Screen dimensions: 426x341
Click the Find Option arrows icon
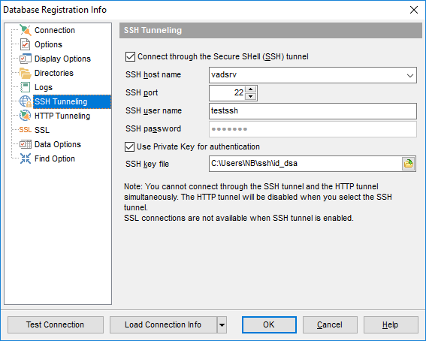pyautogui.click(x=26, y=158)
